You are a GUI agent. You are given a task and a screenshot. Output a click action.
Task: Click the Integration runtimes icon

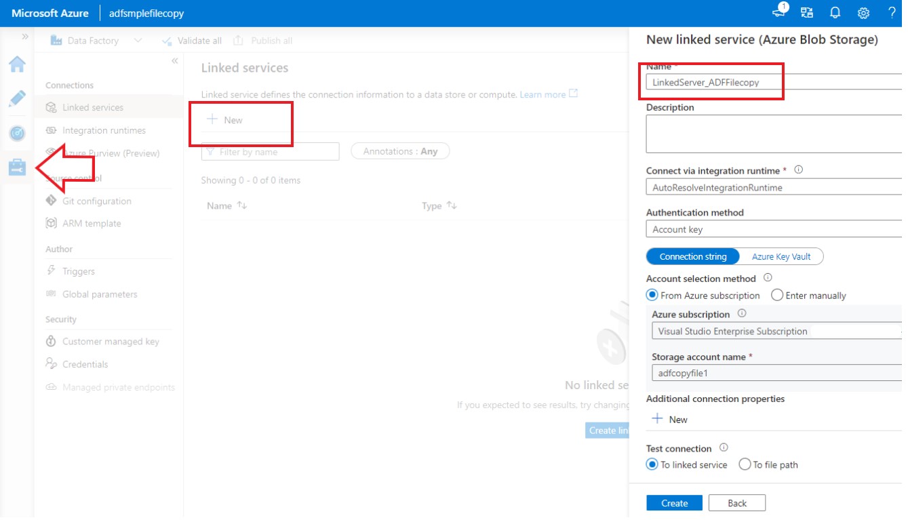click(51, 130)
